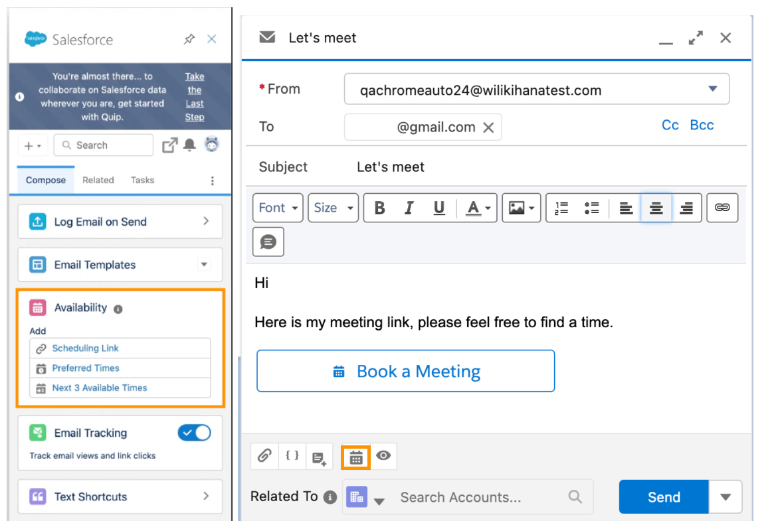Attach a file with paperclip icon
Image resolution: width=768 pixels, height=527 pixels.
264,456
